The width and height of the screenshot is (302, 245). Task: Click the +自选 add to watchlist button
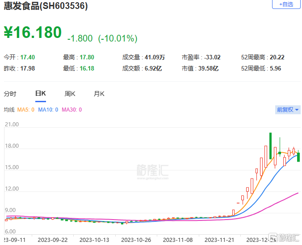pyautogui.click(x=286, y=4)
